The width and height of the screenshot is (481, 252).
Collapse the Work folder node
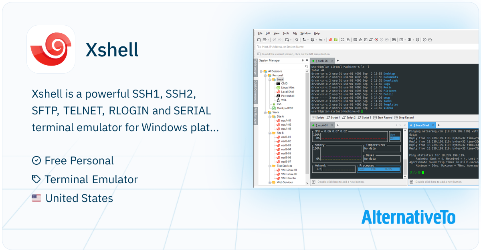coord(265,112)
